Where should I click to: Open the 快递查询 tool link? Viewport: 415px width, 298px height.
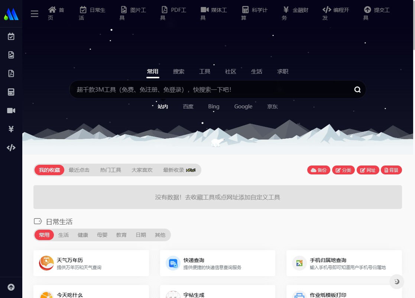[x=218, y=263]
